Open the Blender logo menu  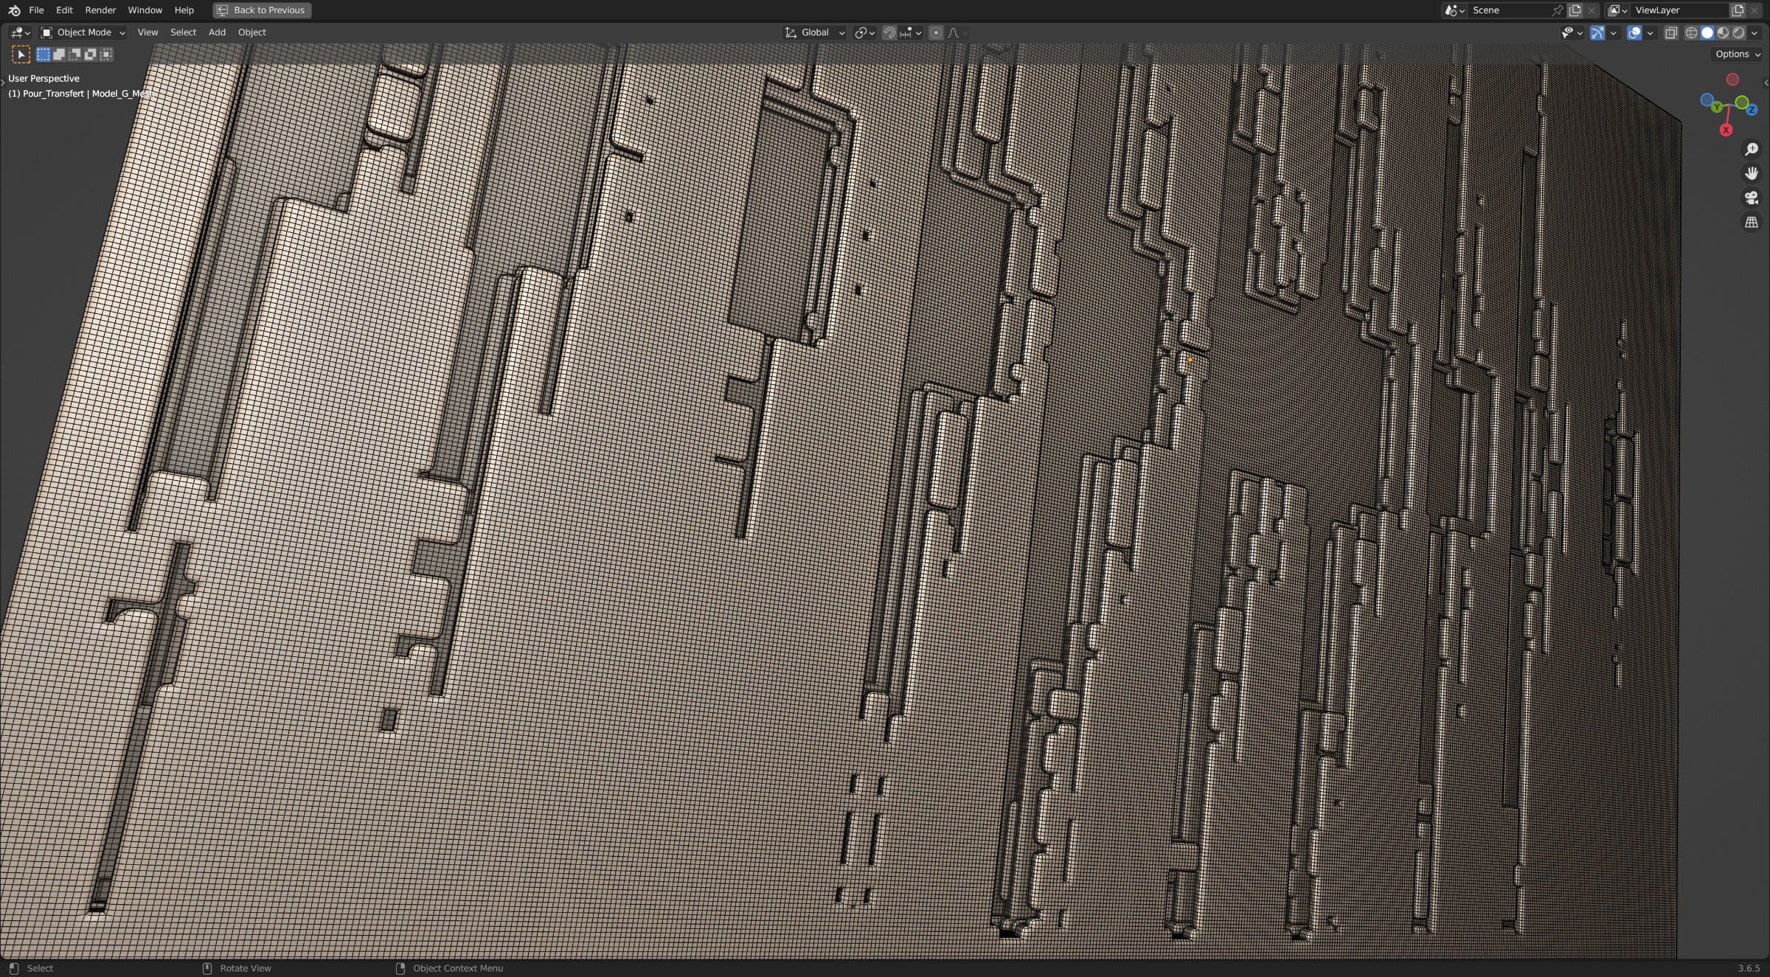(x=14, y=10)
